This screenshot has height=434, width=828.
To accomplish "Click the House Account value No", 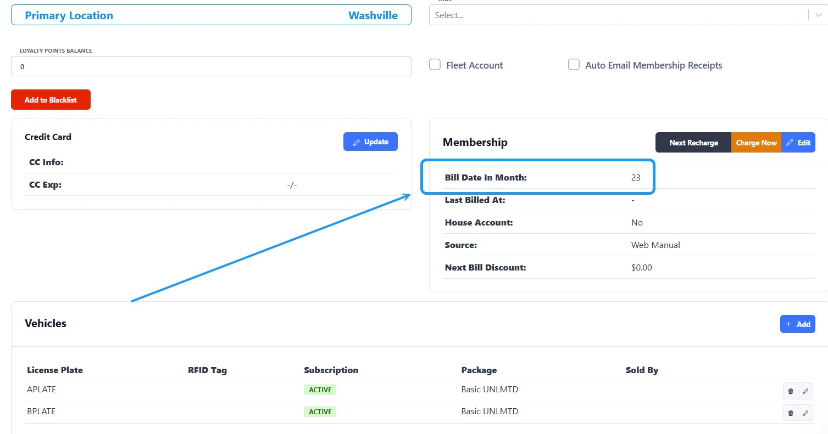I will (637, 223).
